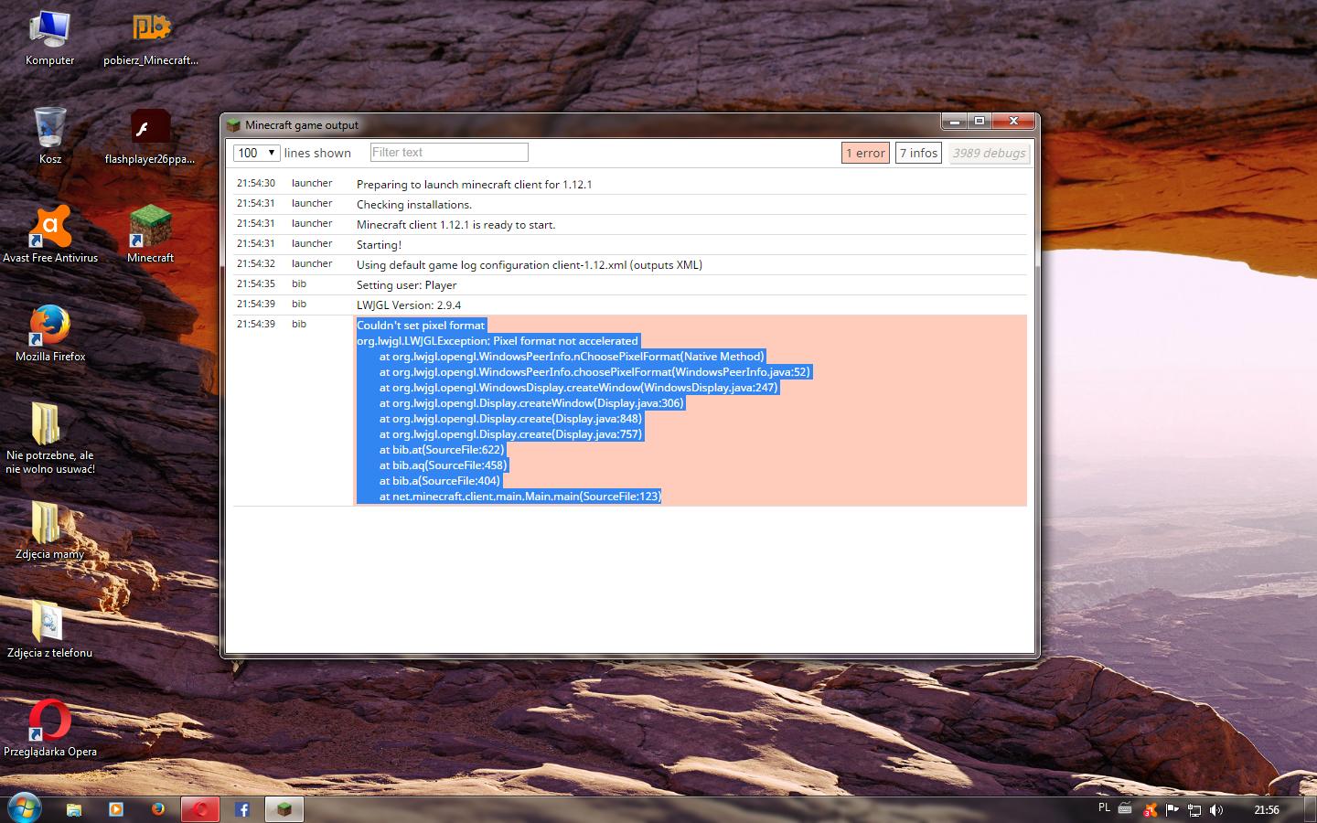Switch to Facebook in the taskbar
The width and height of the screenshot is (1317, 823).
(242, 809)
